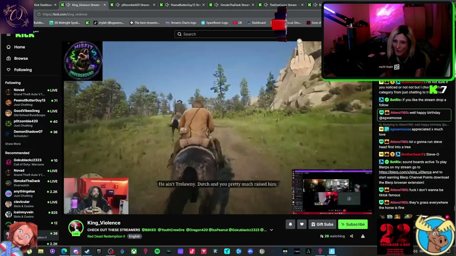Toggle follow heart for King_Violence
456x256 pixels.
click(x=302, y=224)
